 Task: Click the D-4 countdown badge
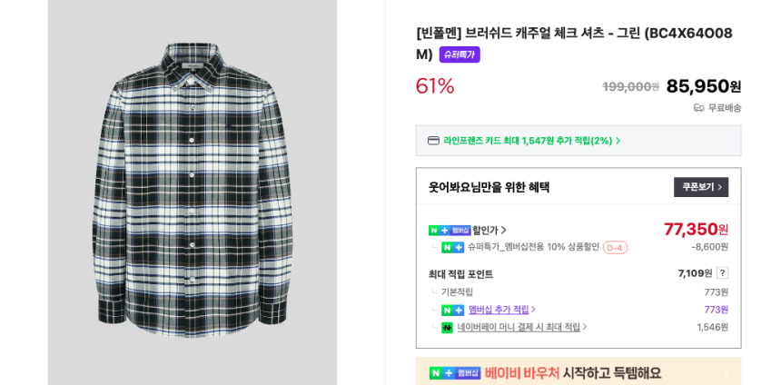click(615, 248)
